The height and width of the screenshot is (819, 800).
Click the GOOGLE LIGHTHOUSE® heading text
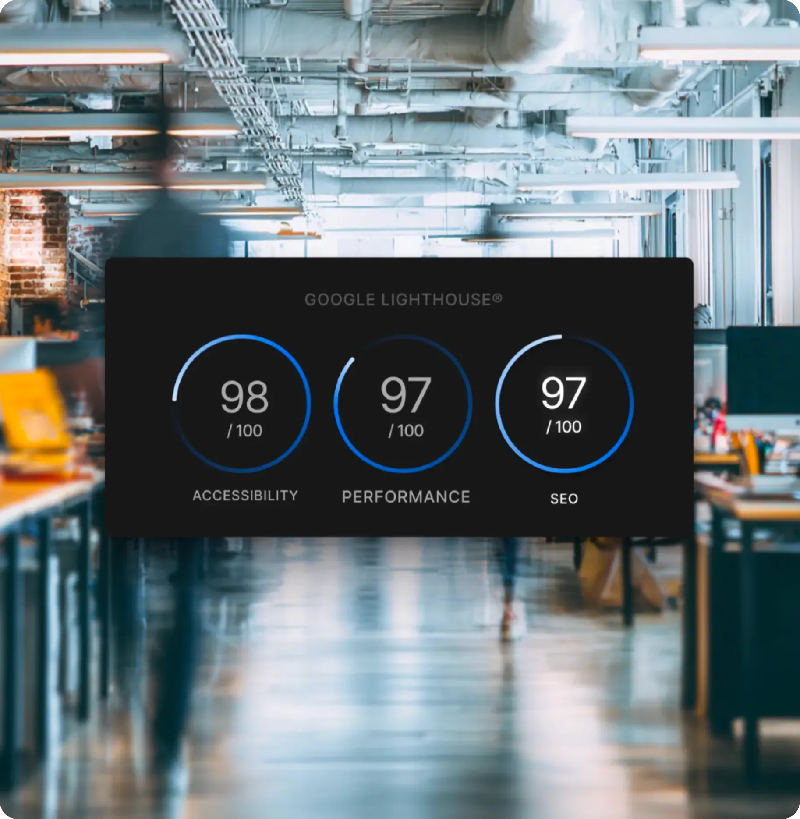tap(403, 300)
